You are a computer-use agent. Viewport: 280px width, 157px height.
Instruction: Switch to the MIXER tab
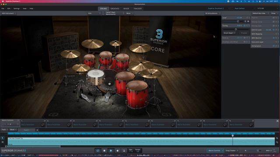click(x=126, y=9)
